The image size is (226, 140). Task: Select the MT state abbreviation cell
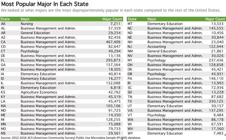pos(130,24)
